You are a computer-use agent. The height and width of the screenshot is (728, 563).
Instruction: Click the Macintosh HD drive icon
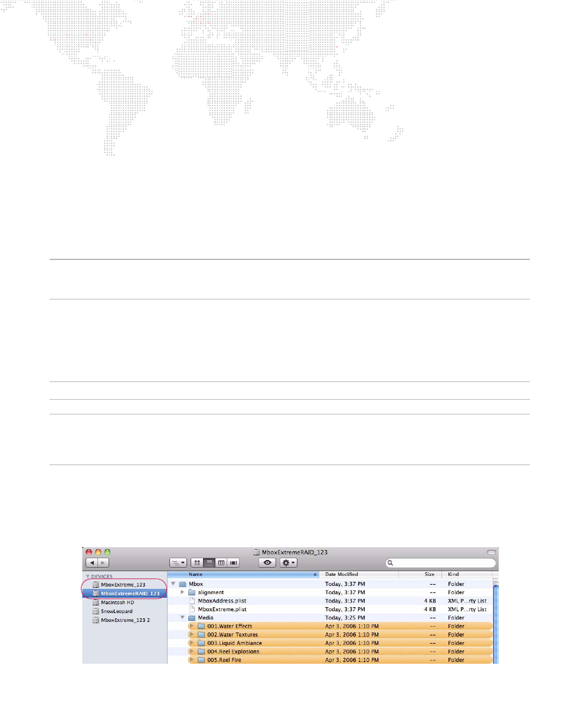coord(96,602)
